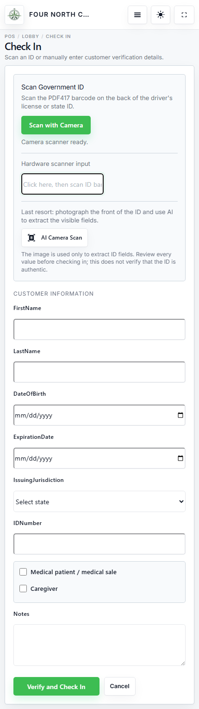Screen dimensions: 199x709
Task: Go to LOBBY breadcrumb
Action: tap(30, 36)
